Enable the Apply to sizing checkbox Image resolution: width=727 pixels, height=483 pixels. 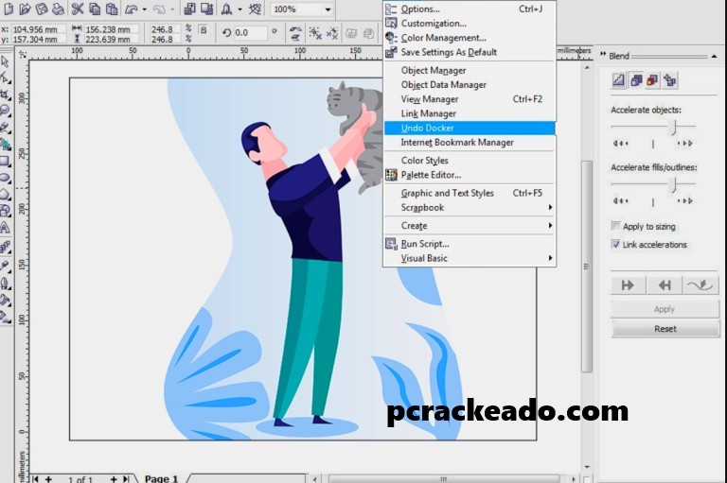(x=616, y=227)
